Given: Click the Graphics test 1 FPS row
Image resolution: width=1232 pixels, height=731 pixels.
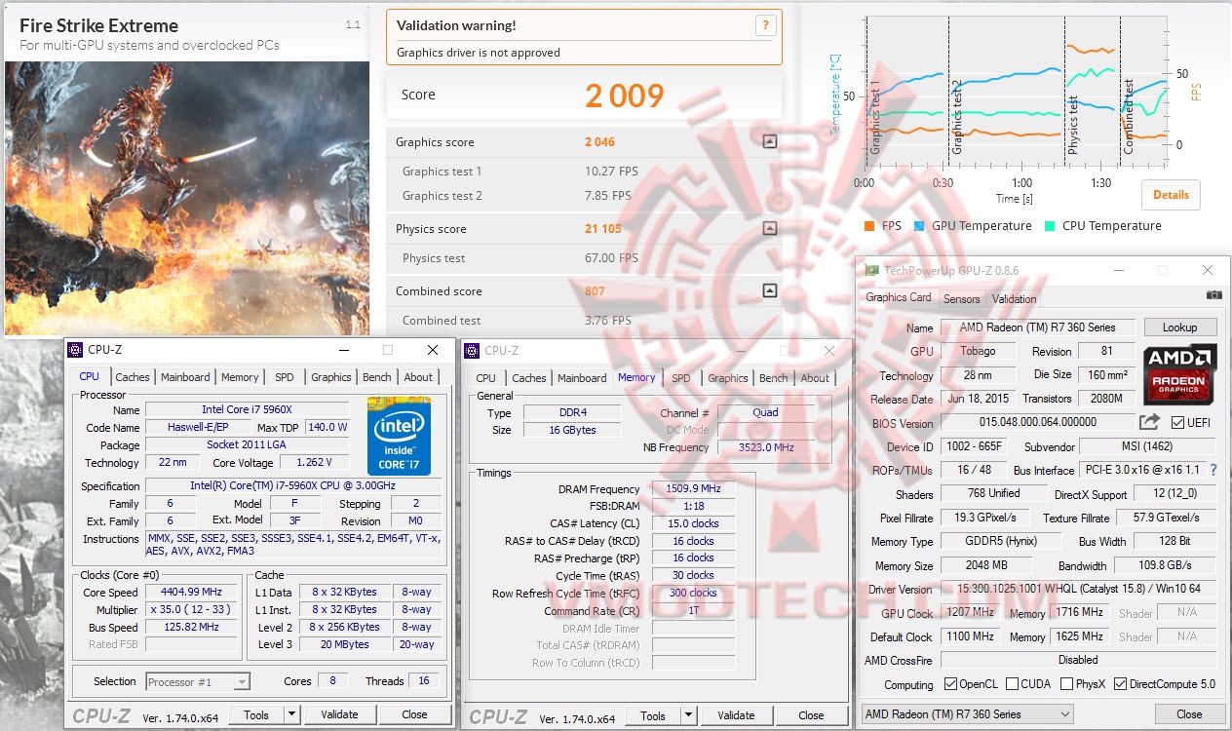Looking at the screenshot, I should pos(584,172).
